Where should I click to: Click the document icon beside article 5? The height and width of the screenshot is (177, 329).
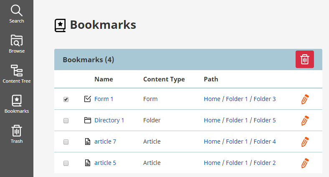click(88, 163)
